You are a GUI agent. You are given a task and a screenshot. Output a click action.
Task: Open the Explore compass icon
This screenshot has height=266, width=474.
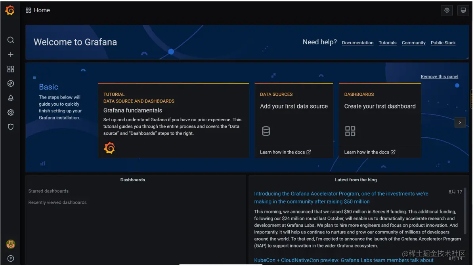(11, 84)
